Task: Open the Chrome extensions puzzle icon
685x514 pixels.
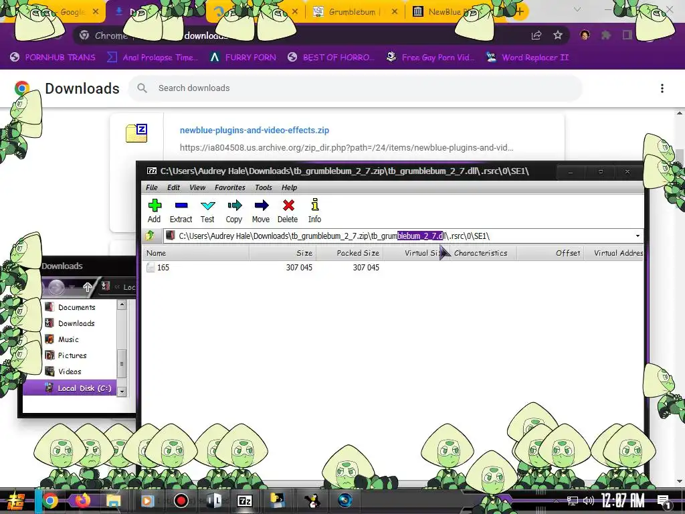Action: (606, 35)
